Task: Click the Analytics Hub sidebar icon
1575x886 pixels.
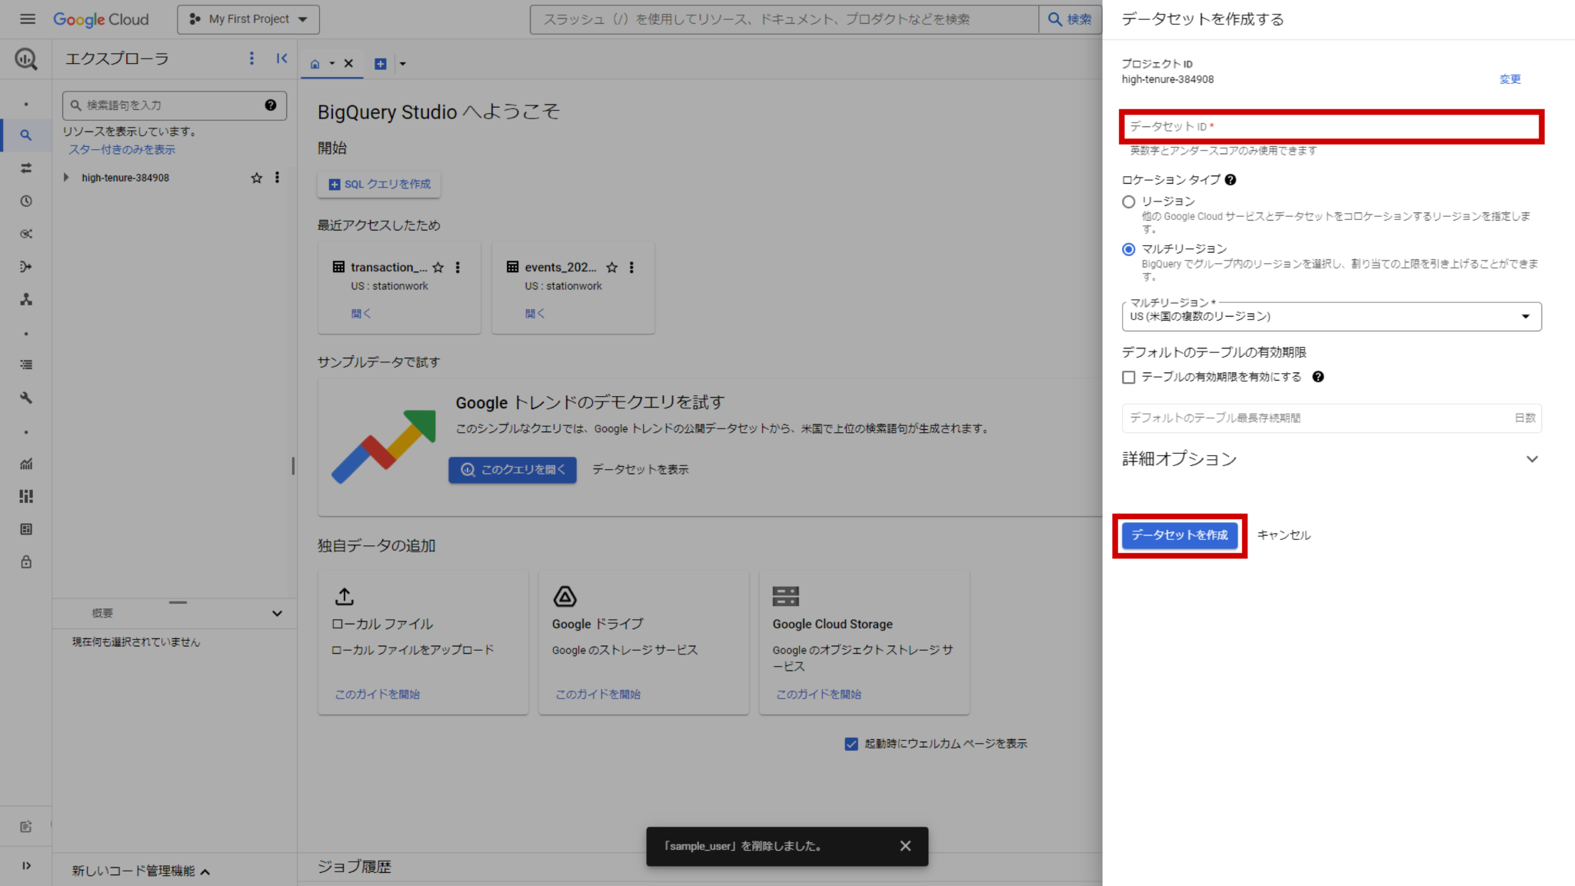Action: pos(26,234)
